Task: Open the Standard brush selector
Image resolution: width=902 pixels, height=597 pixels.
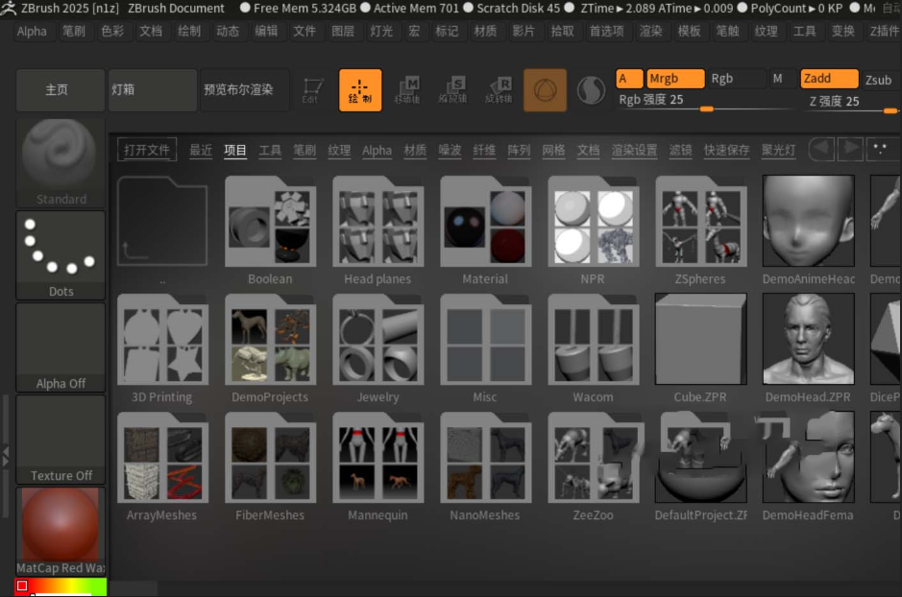Action: click(61, 162)
